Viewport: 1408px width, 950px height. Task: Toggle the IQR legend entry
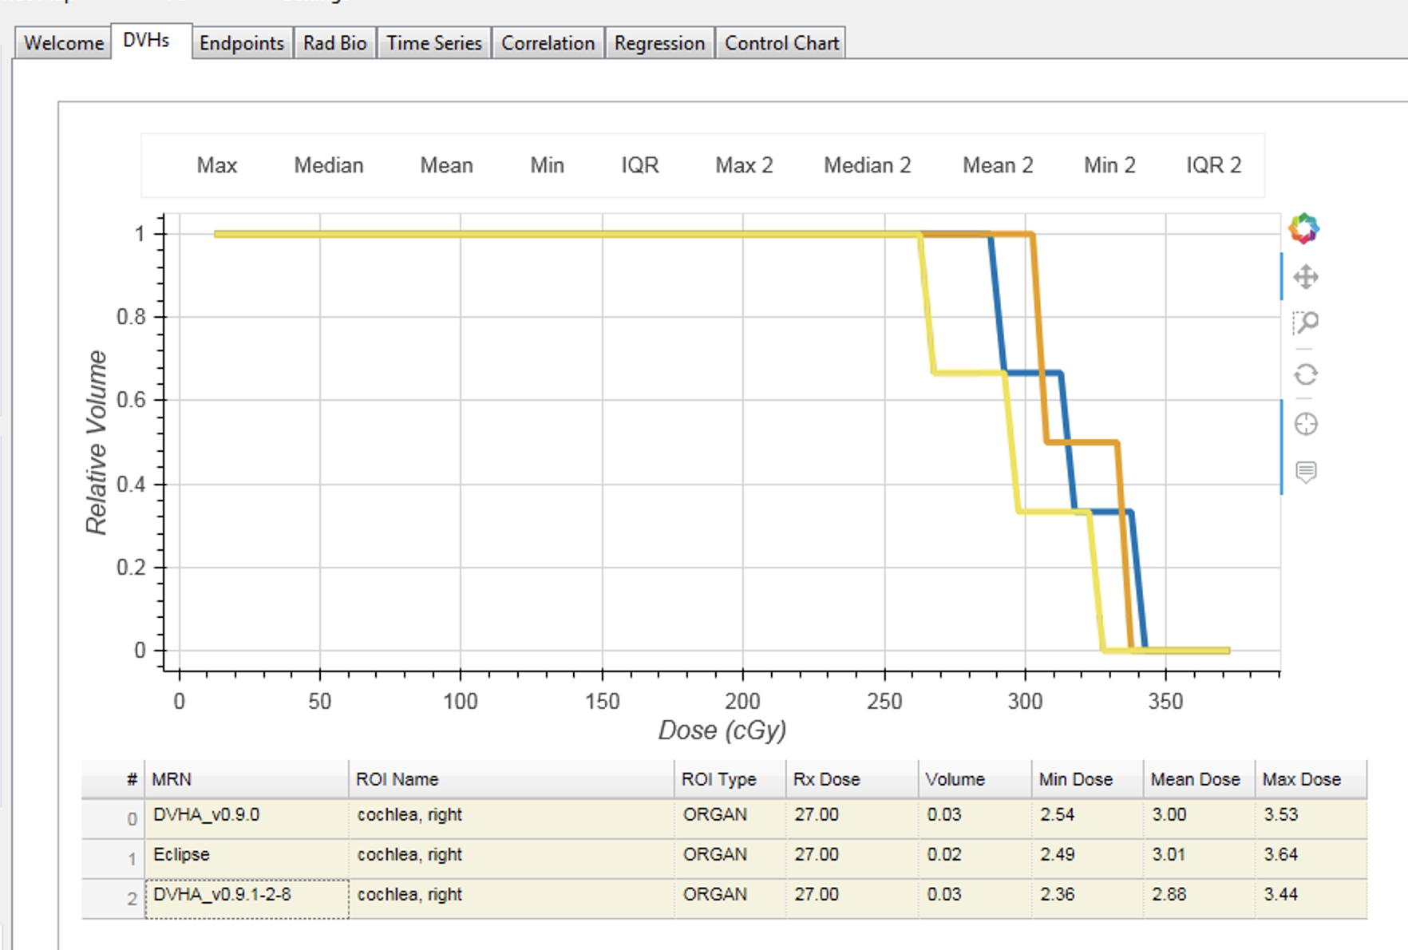[639, 165]
